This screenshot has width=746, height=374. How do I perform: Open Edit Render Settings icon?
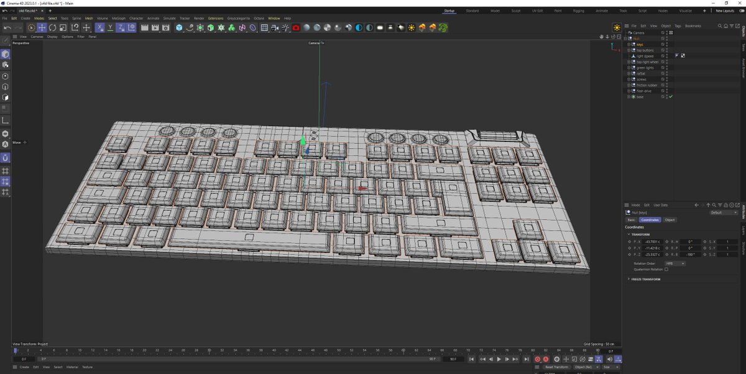point(166,28)
